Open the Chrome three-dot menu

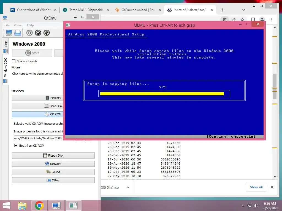click(x=271, y=20)
